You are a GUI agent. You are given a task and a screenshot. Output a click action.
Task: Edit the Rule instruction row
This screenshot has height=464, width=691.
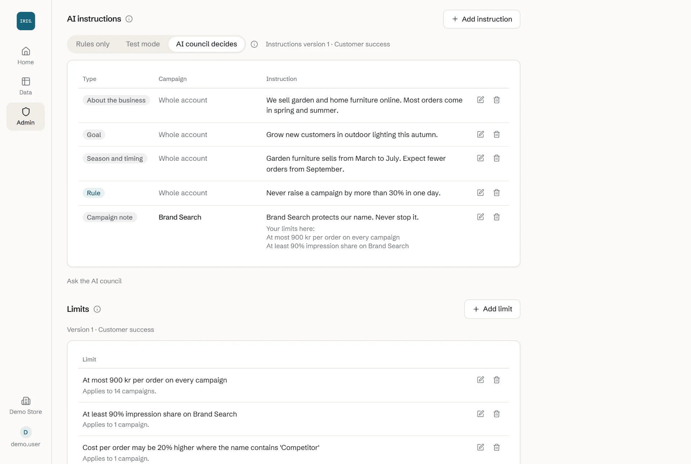(480, 192)
